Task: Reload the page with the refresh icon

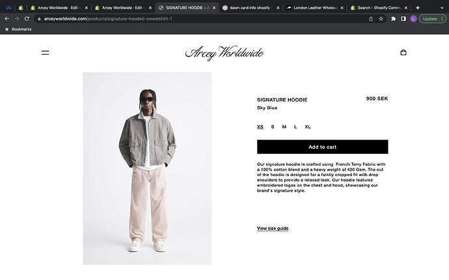Action: (27, 19)
